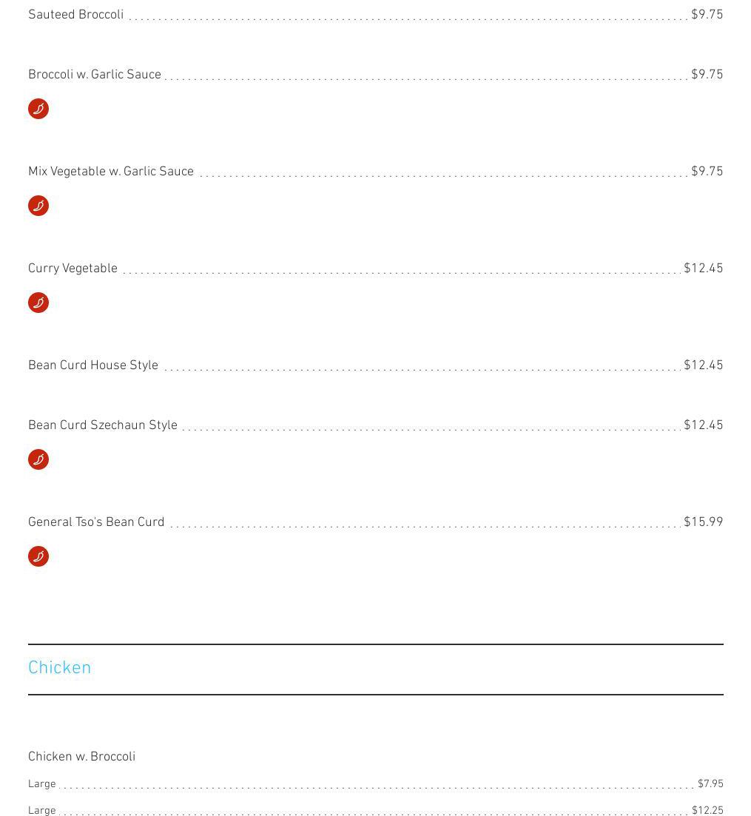This screenshot has width=751, height=816.
Task: Click the Curry Vegetable $12.45 price
Action: point(703,269)
